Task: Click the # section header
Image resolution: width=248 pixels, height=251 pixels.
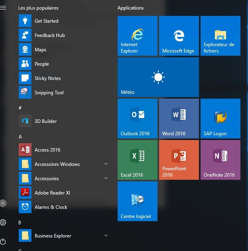Action: [x=20, y=108]
